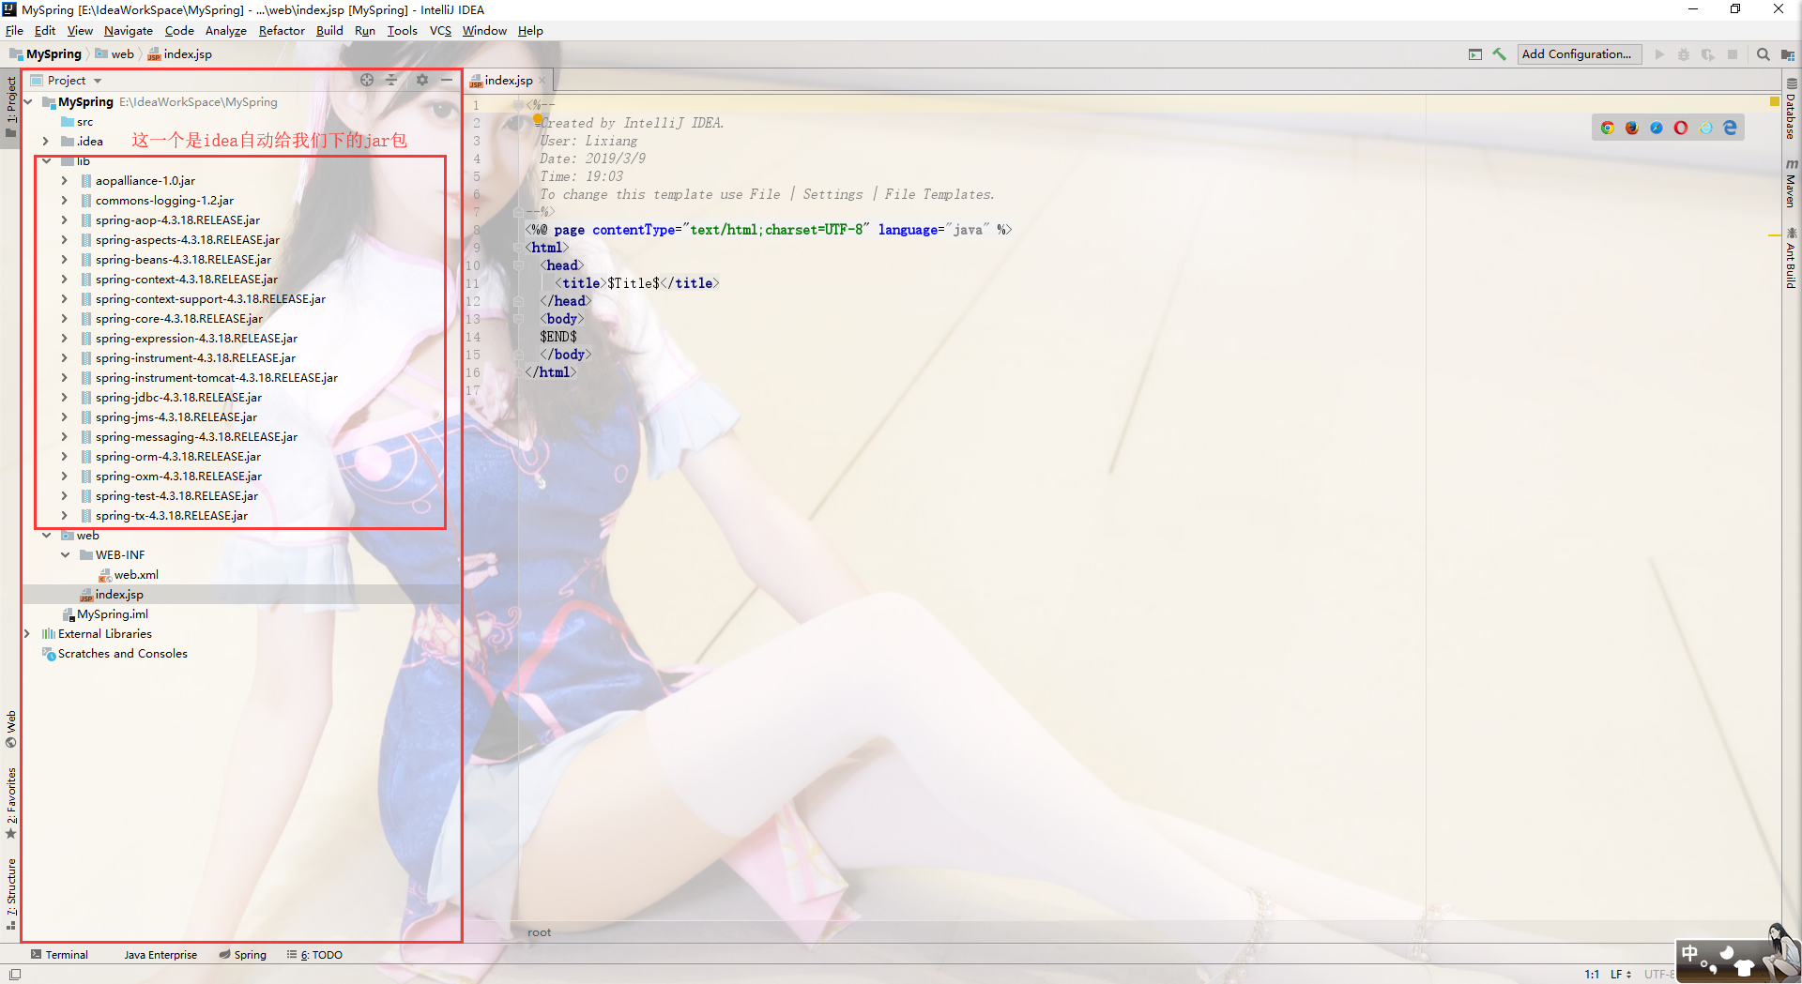Toggle the 2: Favorites side tab
Screen dimensions: 1802x984
pos(11,802)
